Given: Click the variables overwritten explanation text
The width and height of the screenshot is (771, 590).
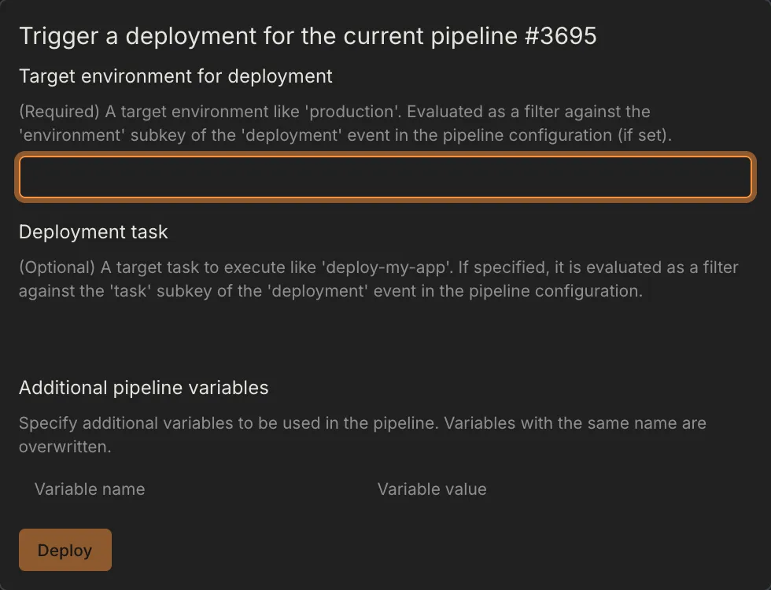Looking at the screenshot, I should coord(362,434).
